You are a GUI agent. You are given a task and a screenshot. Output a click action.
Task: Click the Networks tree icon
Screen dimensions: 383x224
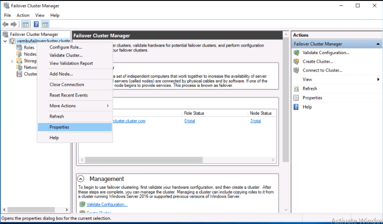[19, 67]
